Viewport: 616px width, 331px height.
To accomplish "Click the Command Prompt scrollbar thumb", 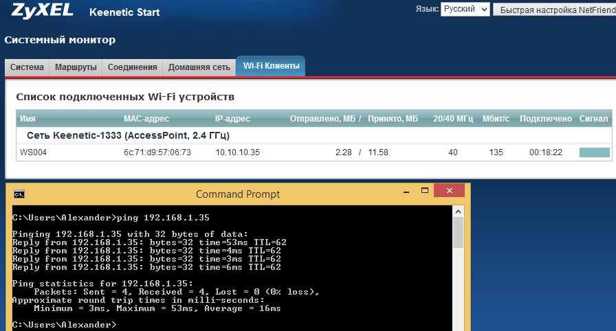I will pos(458,233).
